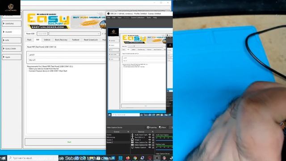Hide the Text (GDI+) 2 source
Screen dimensions: 286x161
[x=150, y=137]
